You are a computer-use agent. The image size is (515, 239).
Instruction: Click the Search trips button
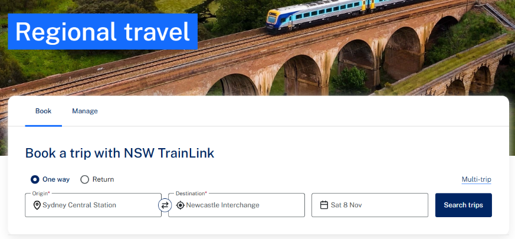[464, 205]
